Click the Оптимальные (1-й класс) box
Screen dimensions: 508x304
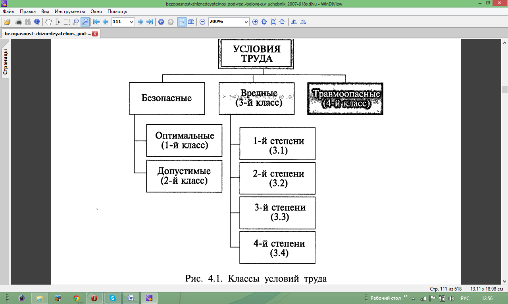184,141
